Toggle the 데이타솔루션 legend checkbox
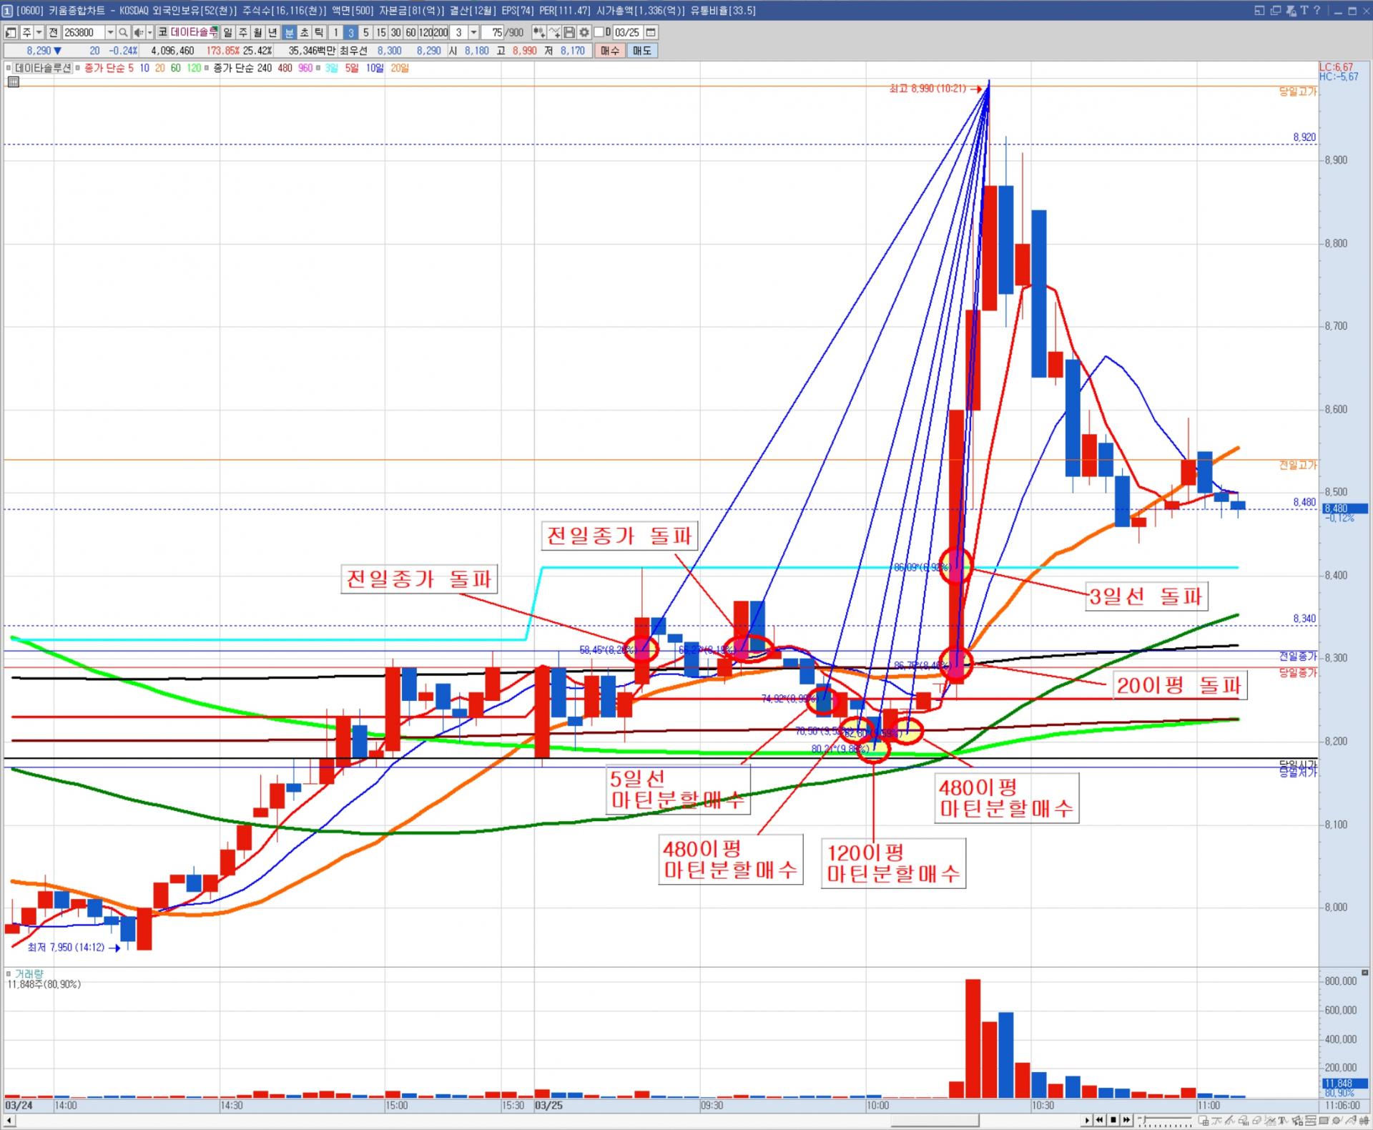1373x1130 pixels. 9,68
